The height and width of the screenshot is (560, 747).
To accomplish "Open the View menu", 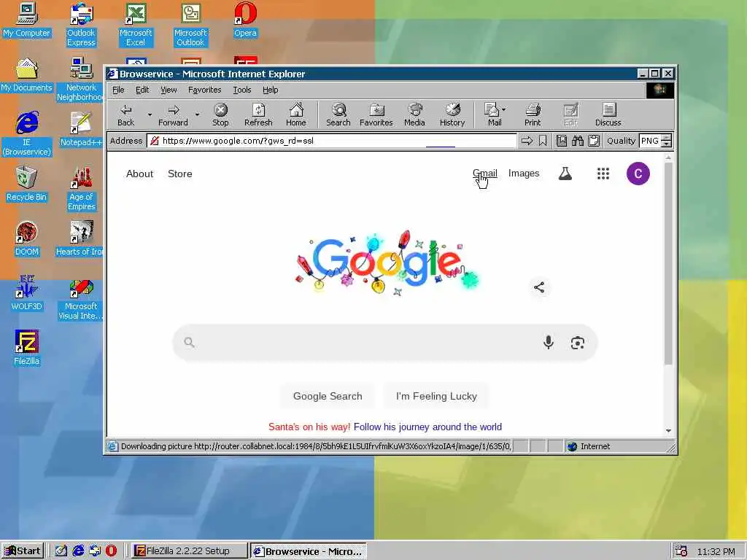I will pyautogui.click(x=169, y=90).
